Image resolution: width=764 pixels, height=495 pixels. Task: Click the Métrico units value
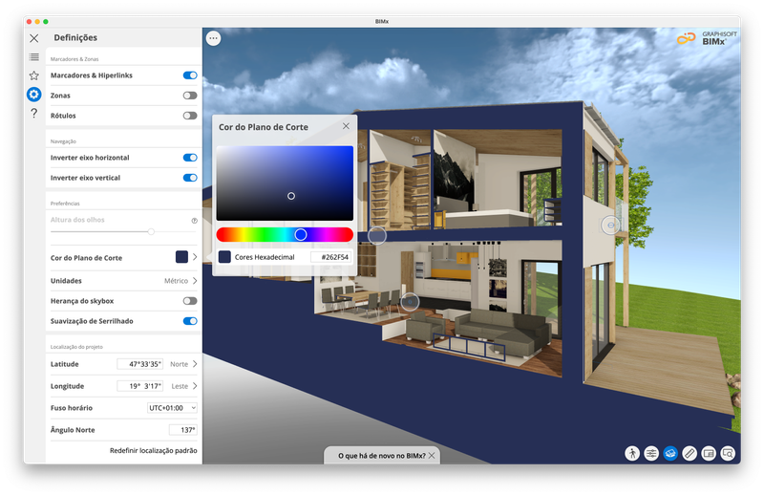click(176, 280)
